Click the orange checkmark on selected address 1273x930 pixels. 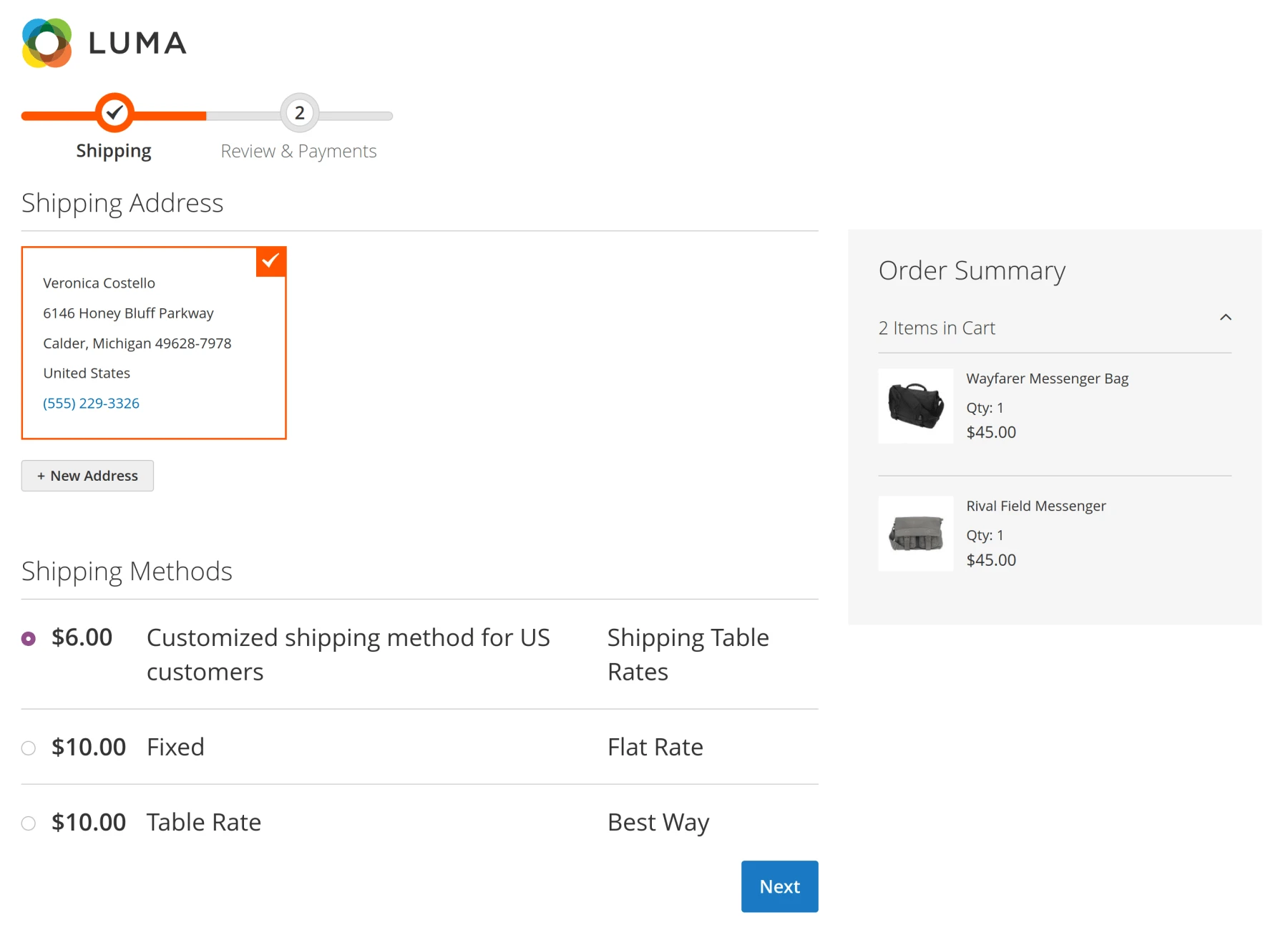pyautogui.click(x=270, y=262)
